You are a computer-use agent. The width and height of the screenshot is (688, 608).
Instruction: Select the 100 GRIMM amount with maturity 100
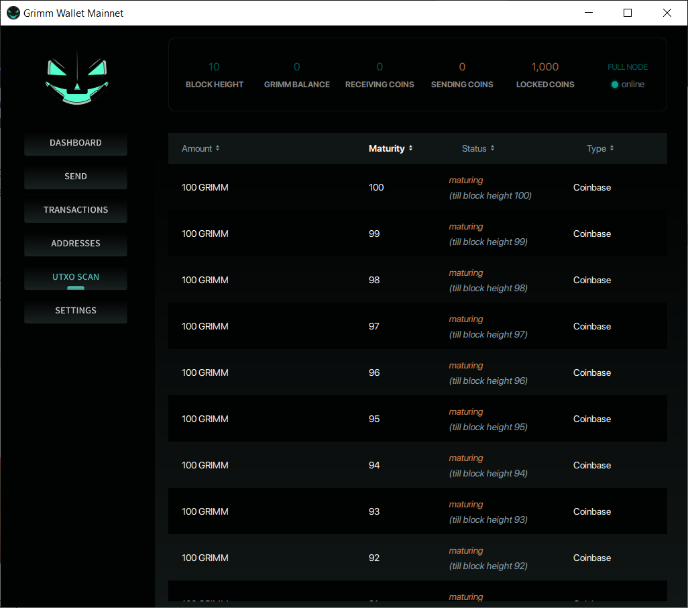coord(205,187)
